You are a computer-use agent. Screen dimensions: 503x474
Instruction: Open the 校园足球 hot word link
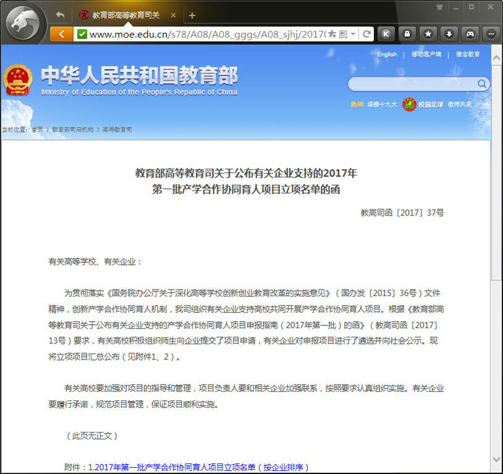point(431,105)
